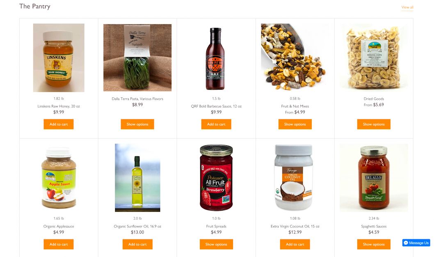Screen dimensions: 434x257
Task: Show options for Spaghetti Sauces
Action: click(374, 244)
